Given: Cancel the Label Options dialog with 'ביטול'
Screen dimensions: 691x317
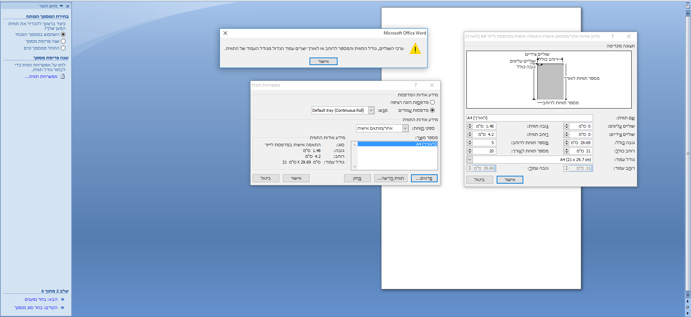Looking at the screenshot, I should [x=266, y=178].
